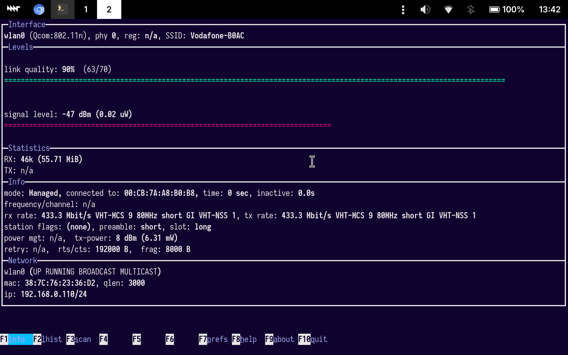Click the cyan link quality bar
This screenshot has height=355, width=568.
[254, 80]
